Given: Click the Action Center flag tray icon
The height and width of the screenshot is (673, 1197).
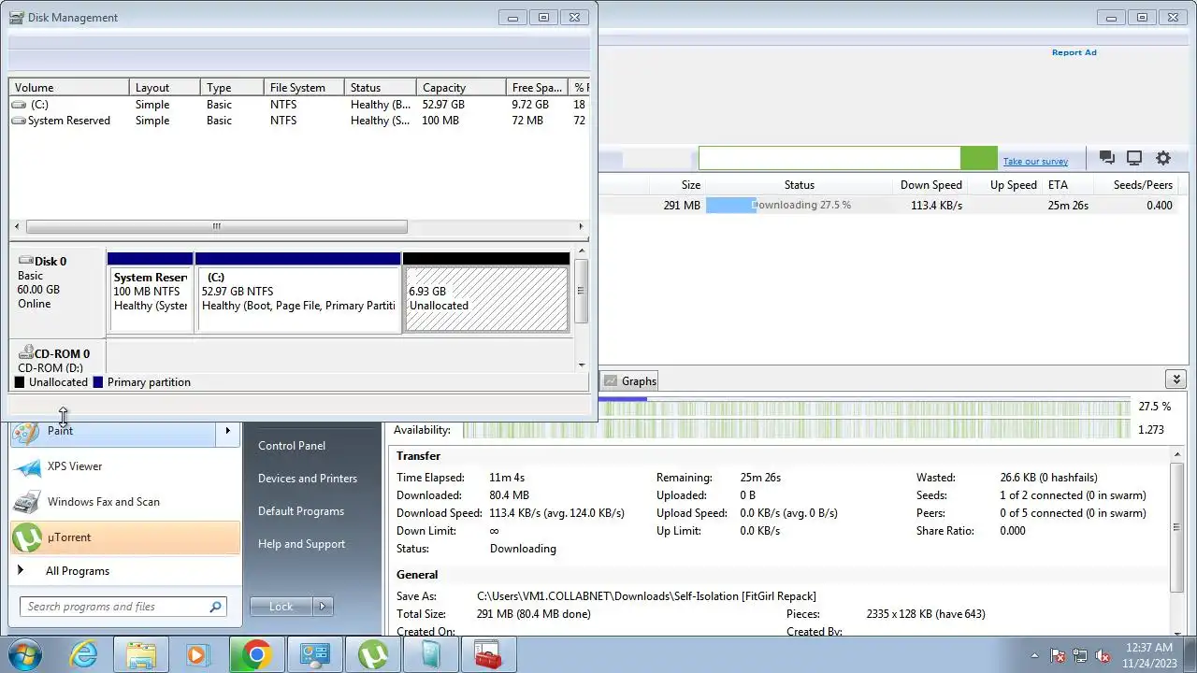Looking at the screenshot, I should [1059, 655].
